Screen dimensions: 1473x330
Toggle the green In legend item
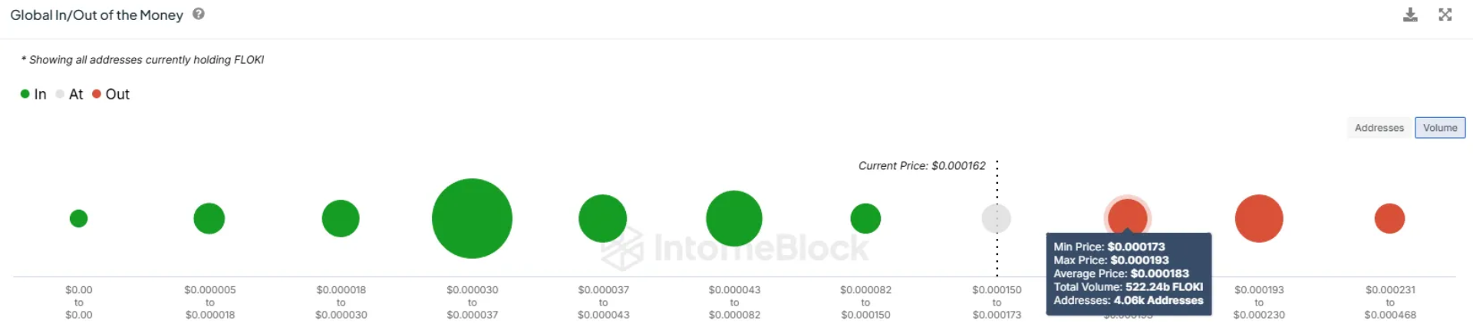[x=34, y=94]
